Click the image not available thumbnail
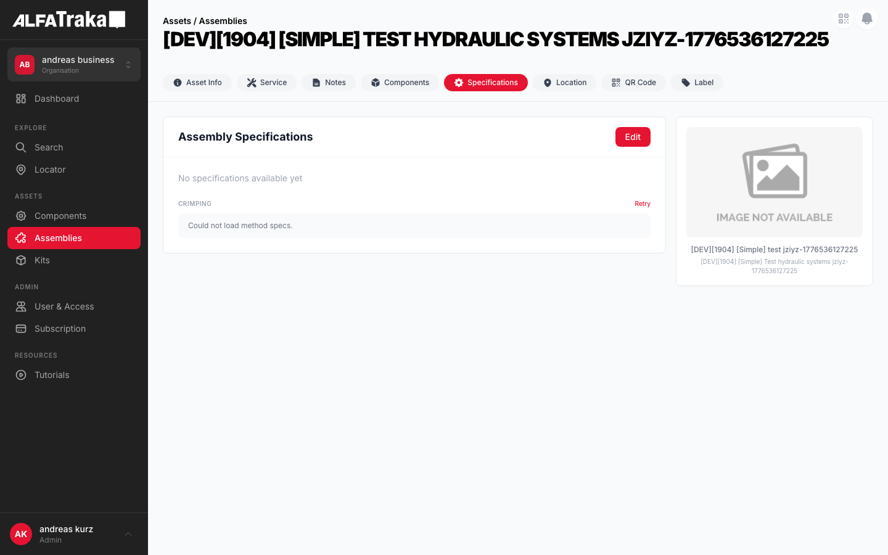The height and width of the screenshot is (555, 888). click(774, 182)
